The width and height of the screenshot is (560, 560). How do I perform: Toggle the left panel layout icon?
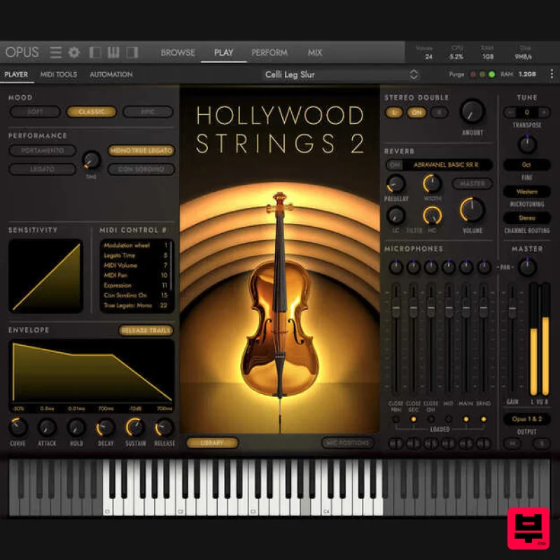tap(95, 52)
